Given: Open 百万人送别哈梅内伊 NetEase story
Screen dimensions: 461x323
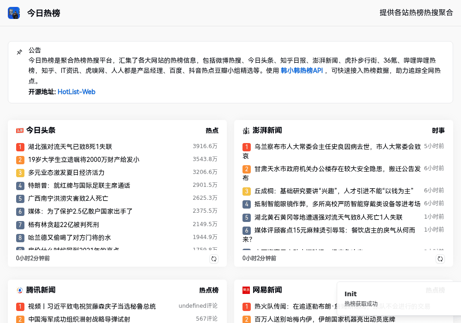Looking at the screenshot, I should tap(325, 319).
